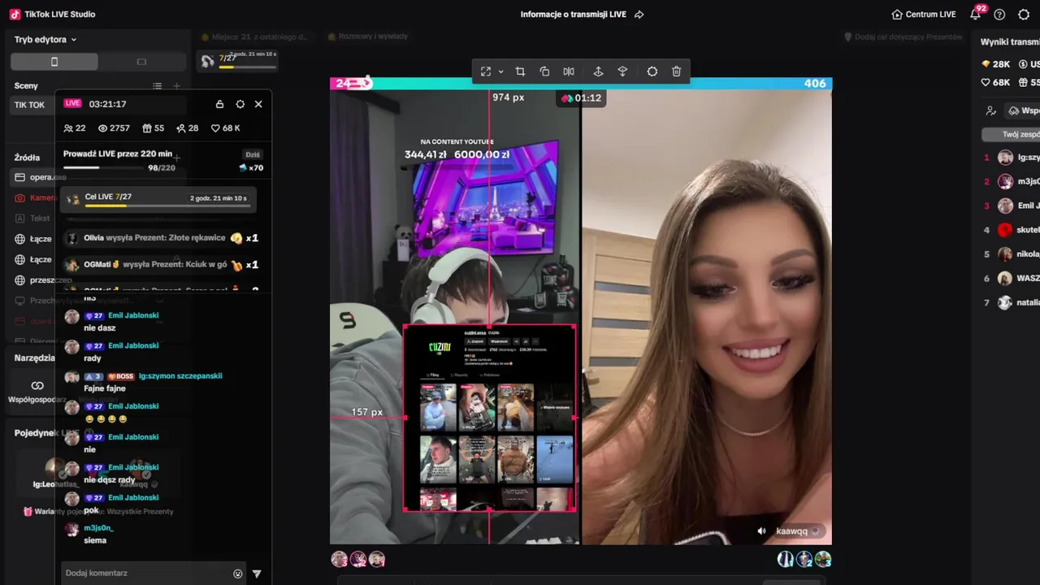Open the user-stats icon beside Wsp button
Viewport: 1040px width, 585px height.
click(990, 110)
